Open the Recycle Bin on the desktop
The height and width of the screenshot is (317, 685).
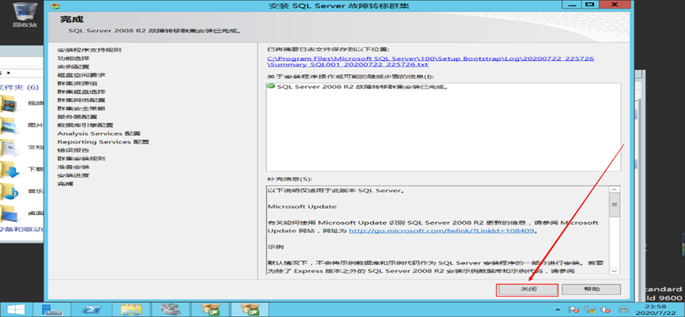pyautogui.click(x=25, y=15)
